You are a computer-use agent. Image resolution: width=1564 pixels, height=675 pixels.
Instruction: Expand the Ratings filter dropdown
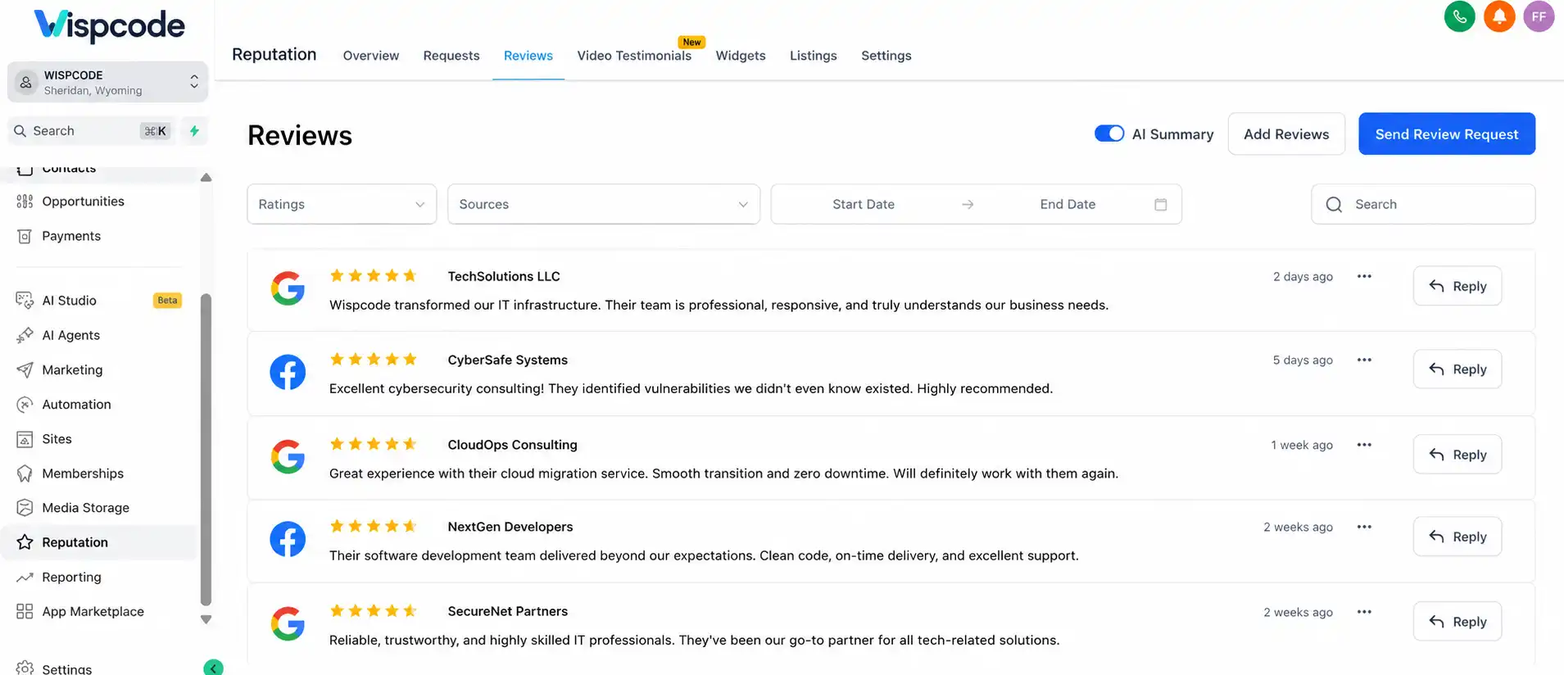(342, 204)
